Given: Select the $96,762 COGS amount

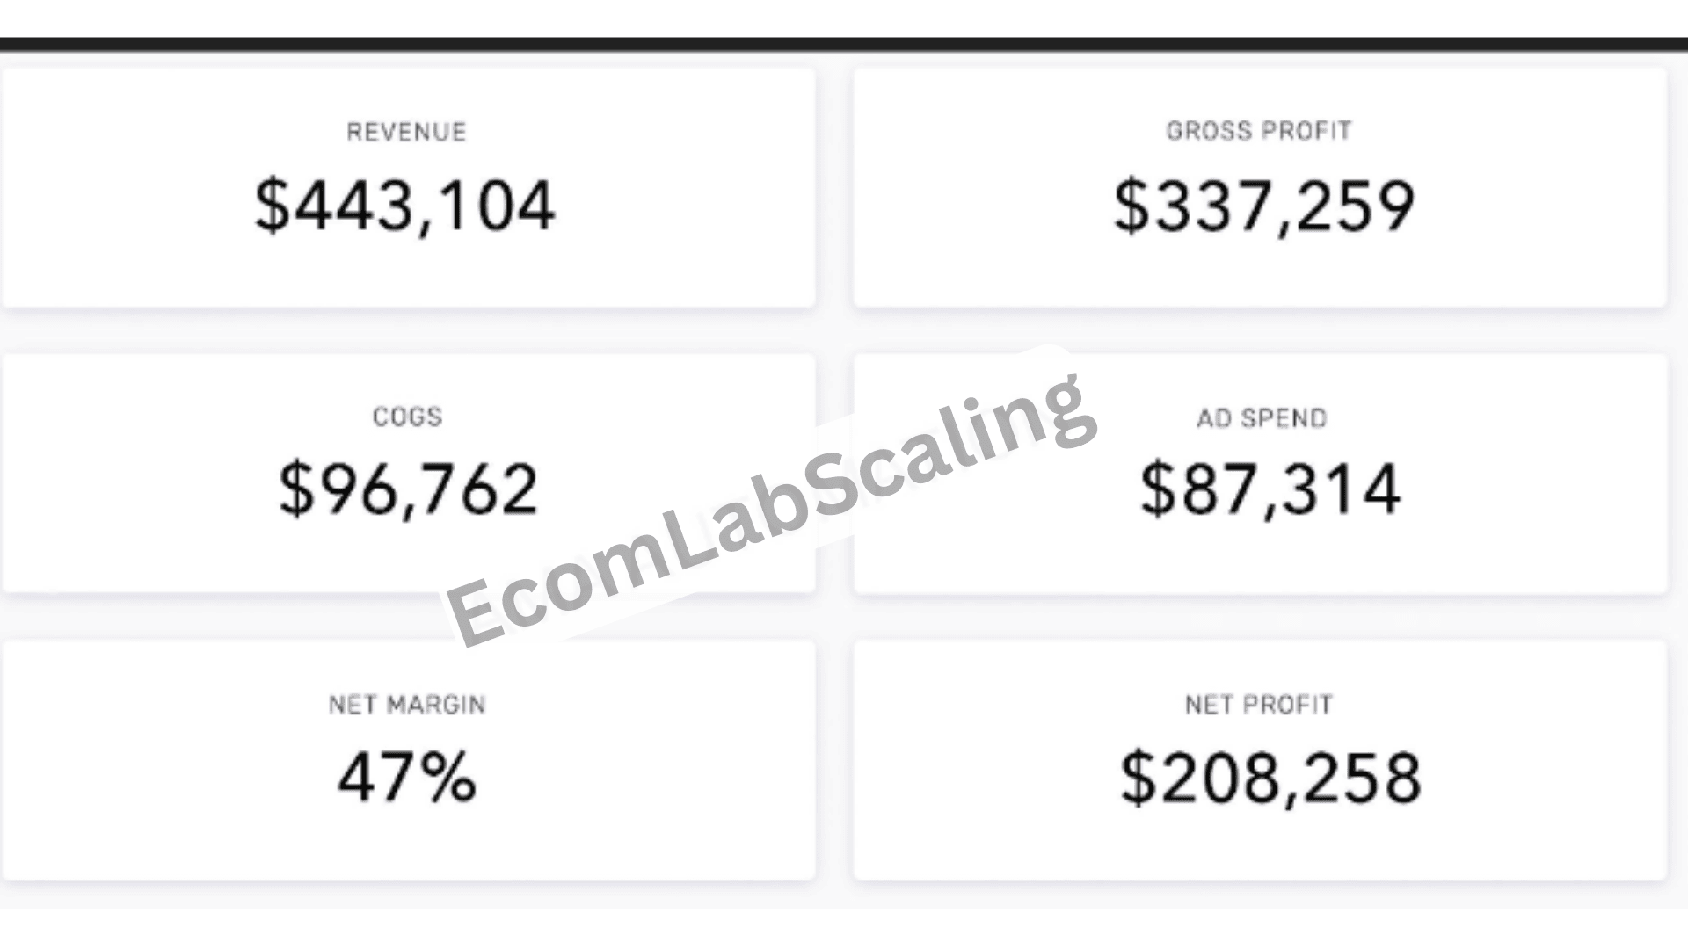Looking at the screenshot, I should coord(407,489).
